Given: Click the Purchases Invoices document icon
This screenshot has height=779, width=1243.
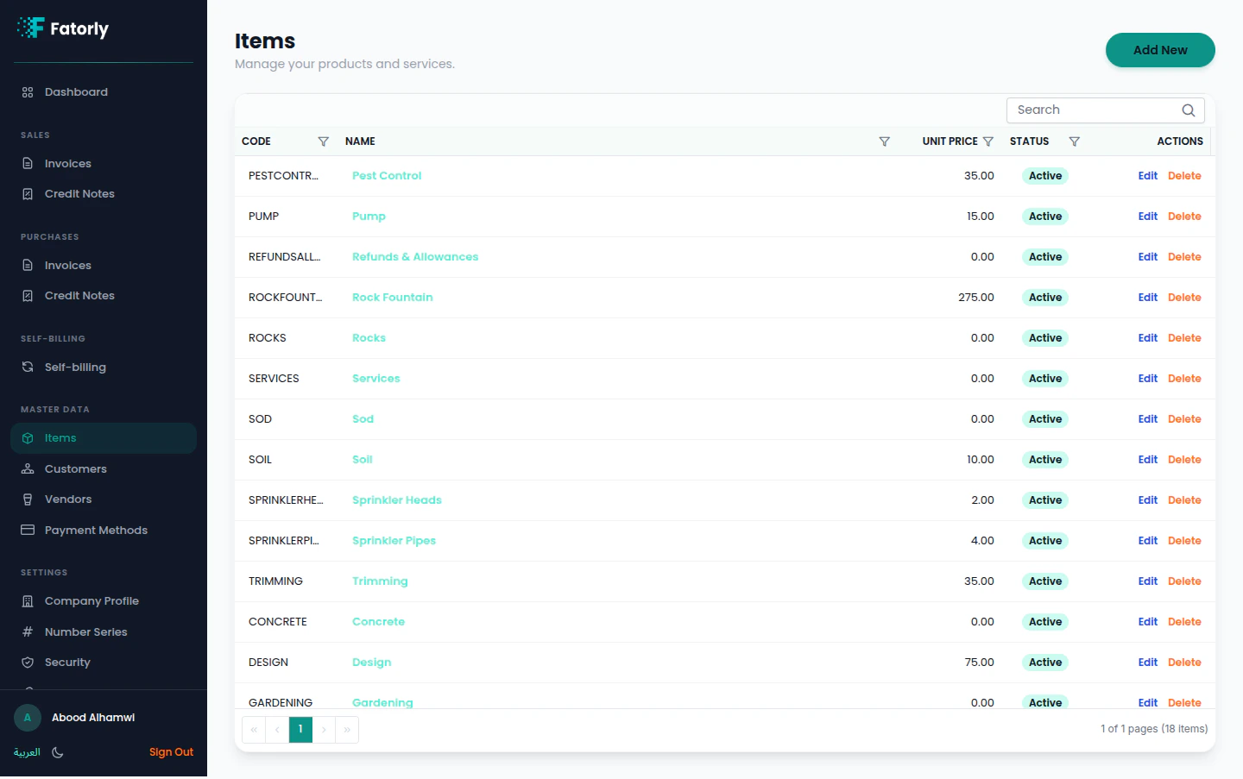Looking at the screenshot, I should (28, 266).
